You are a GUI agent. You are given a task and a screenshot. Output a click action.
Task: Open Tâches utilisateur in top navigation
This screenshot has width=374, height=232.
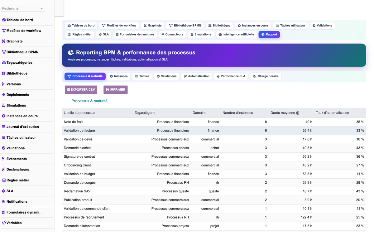click(291, 26)
